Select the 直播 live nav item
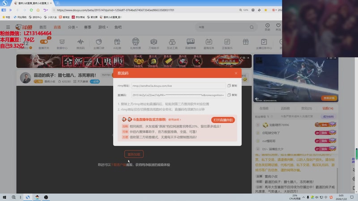The width and height of the screenshot is (358, 201). tap(57, 27)
